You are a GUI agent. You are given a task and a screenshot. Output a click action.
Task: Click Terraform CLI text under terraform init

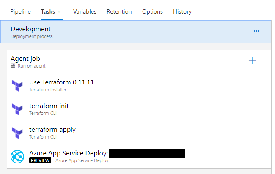tap(43, 113)
